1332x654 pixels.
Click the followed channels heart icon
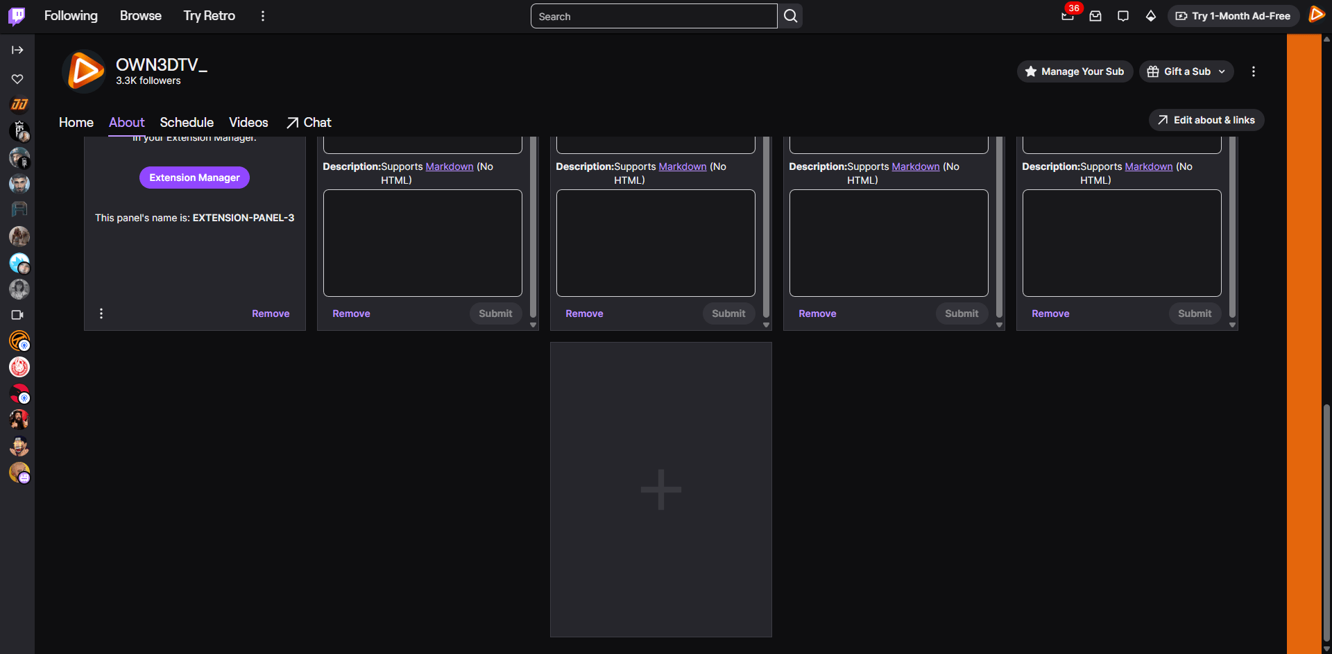pyautogui.click(x=17, y=79)
